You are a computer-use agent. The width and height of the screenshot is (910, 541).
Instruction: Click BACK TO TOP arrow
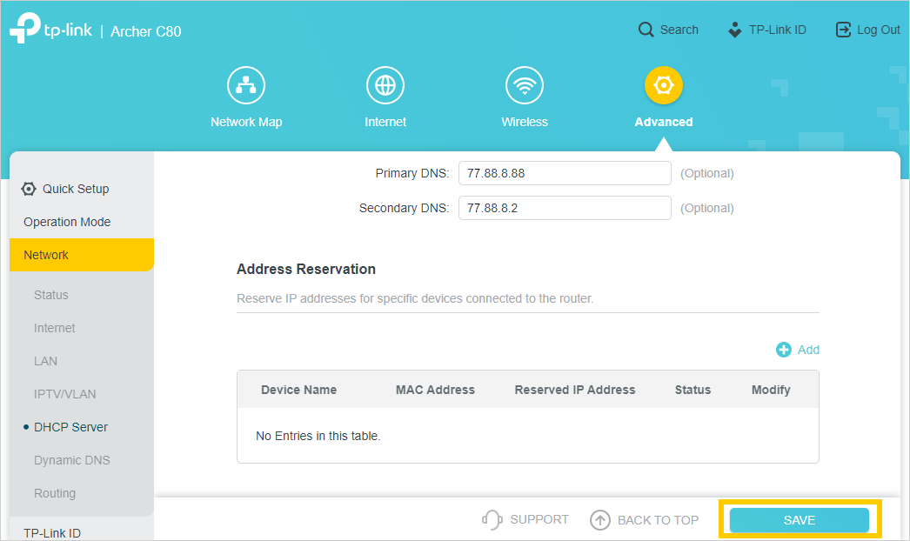pos(600,520)
